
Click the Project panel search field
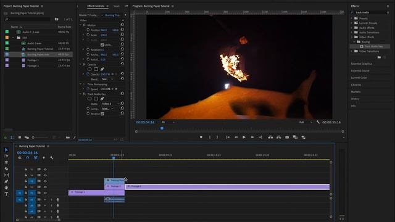click(28, 19)
